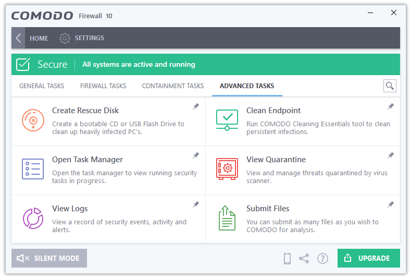Click description 'Open the task manager to view'
Image resolution: width=411 pixels, height=278 pixels.
click(x=124, y=177)
